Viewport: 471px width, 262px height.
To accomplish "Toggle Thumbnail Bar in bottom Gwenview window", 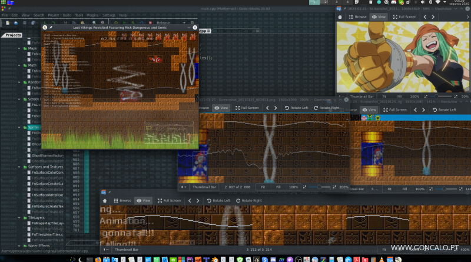I will tap(127, 250).
